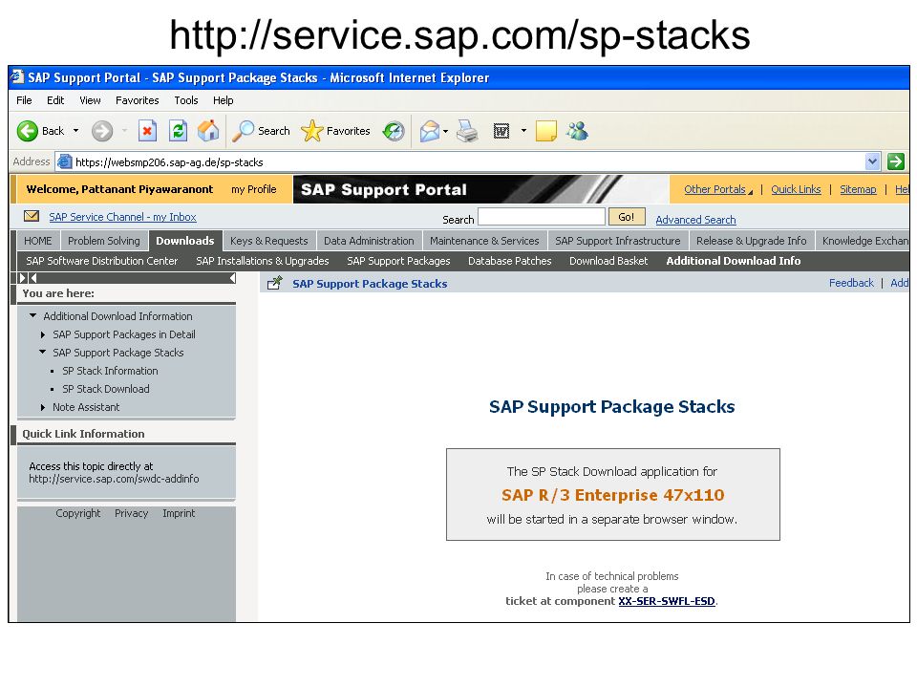Open the View menu
917x688 pixels.
90,100
